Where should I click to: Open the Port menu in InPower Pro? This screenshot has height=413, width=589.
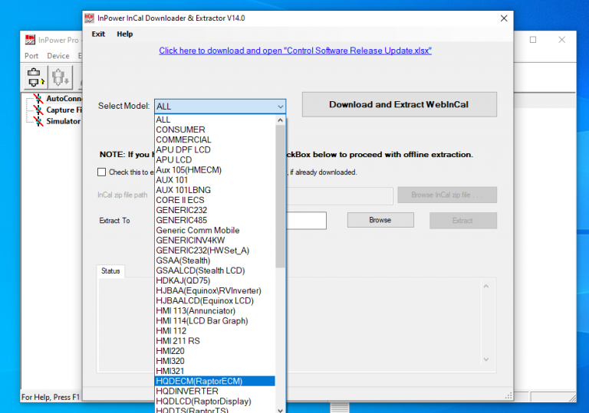[31, 56]
